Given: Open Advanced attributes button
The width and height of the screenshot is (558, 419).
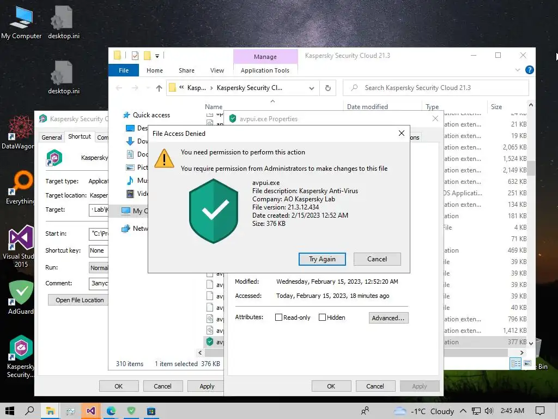Looking at the screenshot, I should pyautogui.click(x=388, y=318).
